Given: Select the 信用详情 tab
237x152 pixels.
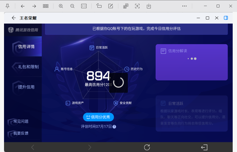Looking at the screenshot, I should 23,47.
